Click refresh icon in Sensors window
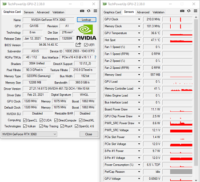Image resolution: width=200 pixels, height=182 pixels. point(189,11)
